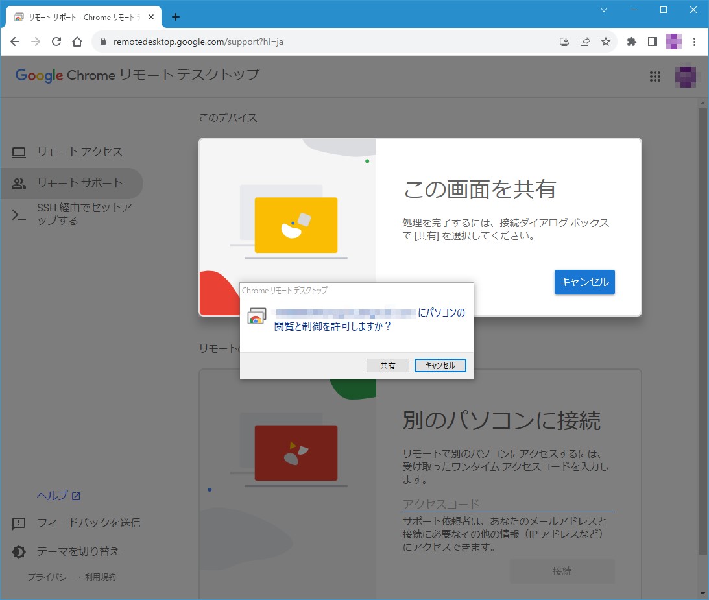
Task: Open the Chrome profile avatar in toolbar
Action: [x=674, y=42]
